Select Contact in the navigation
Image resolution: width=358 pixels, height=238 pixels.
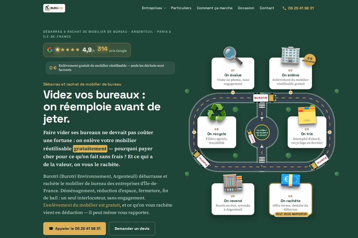267,8
